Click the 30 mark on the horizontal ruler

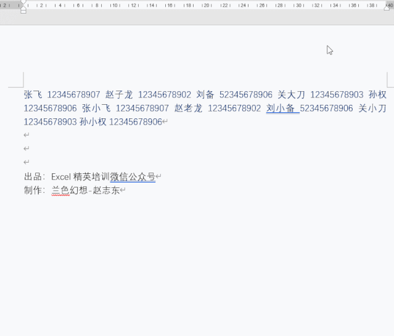click(x=298, y=6)
